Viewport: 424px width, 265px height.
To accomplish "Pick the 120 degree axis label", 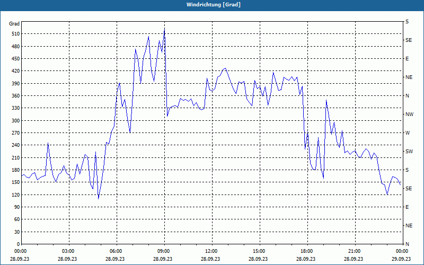I will (16, 195).
